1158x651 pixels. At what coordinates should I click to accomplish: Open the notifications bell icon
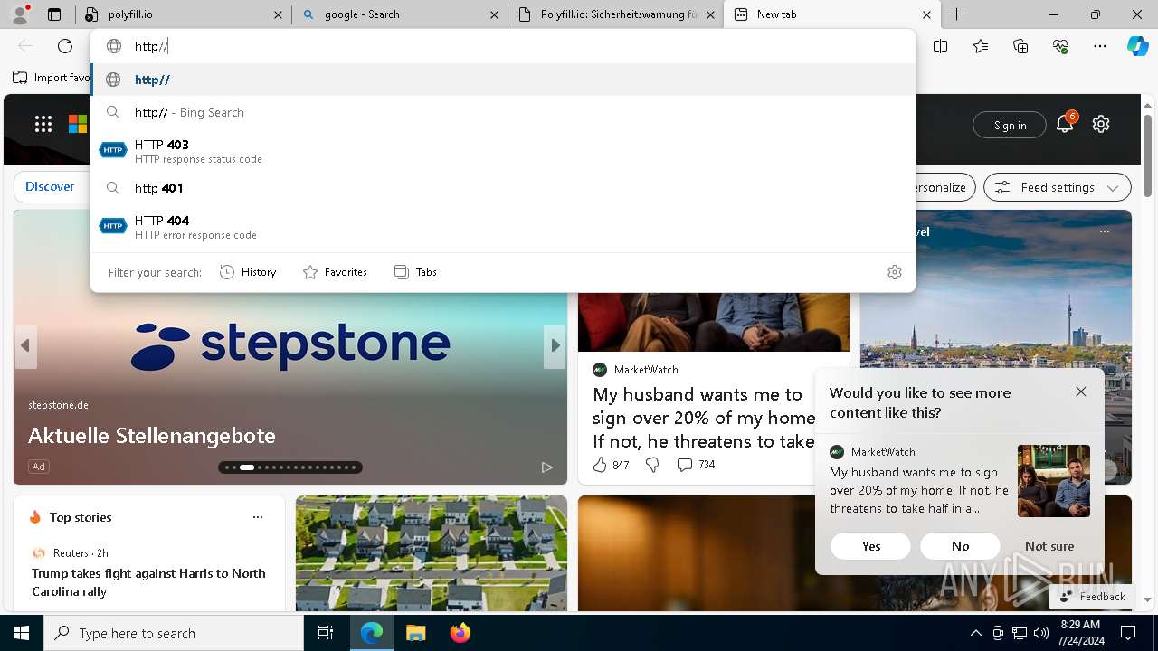pyautogui.click(x=1065, y=124)
